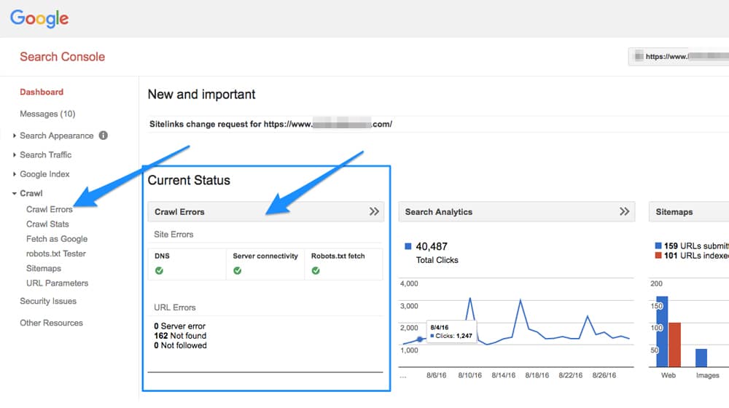The width and height of the screenshot is (729, 408).
Task: Open the robots.txt Tester
Action: point(55,254)
